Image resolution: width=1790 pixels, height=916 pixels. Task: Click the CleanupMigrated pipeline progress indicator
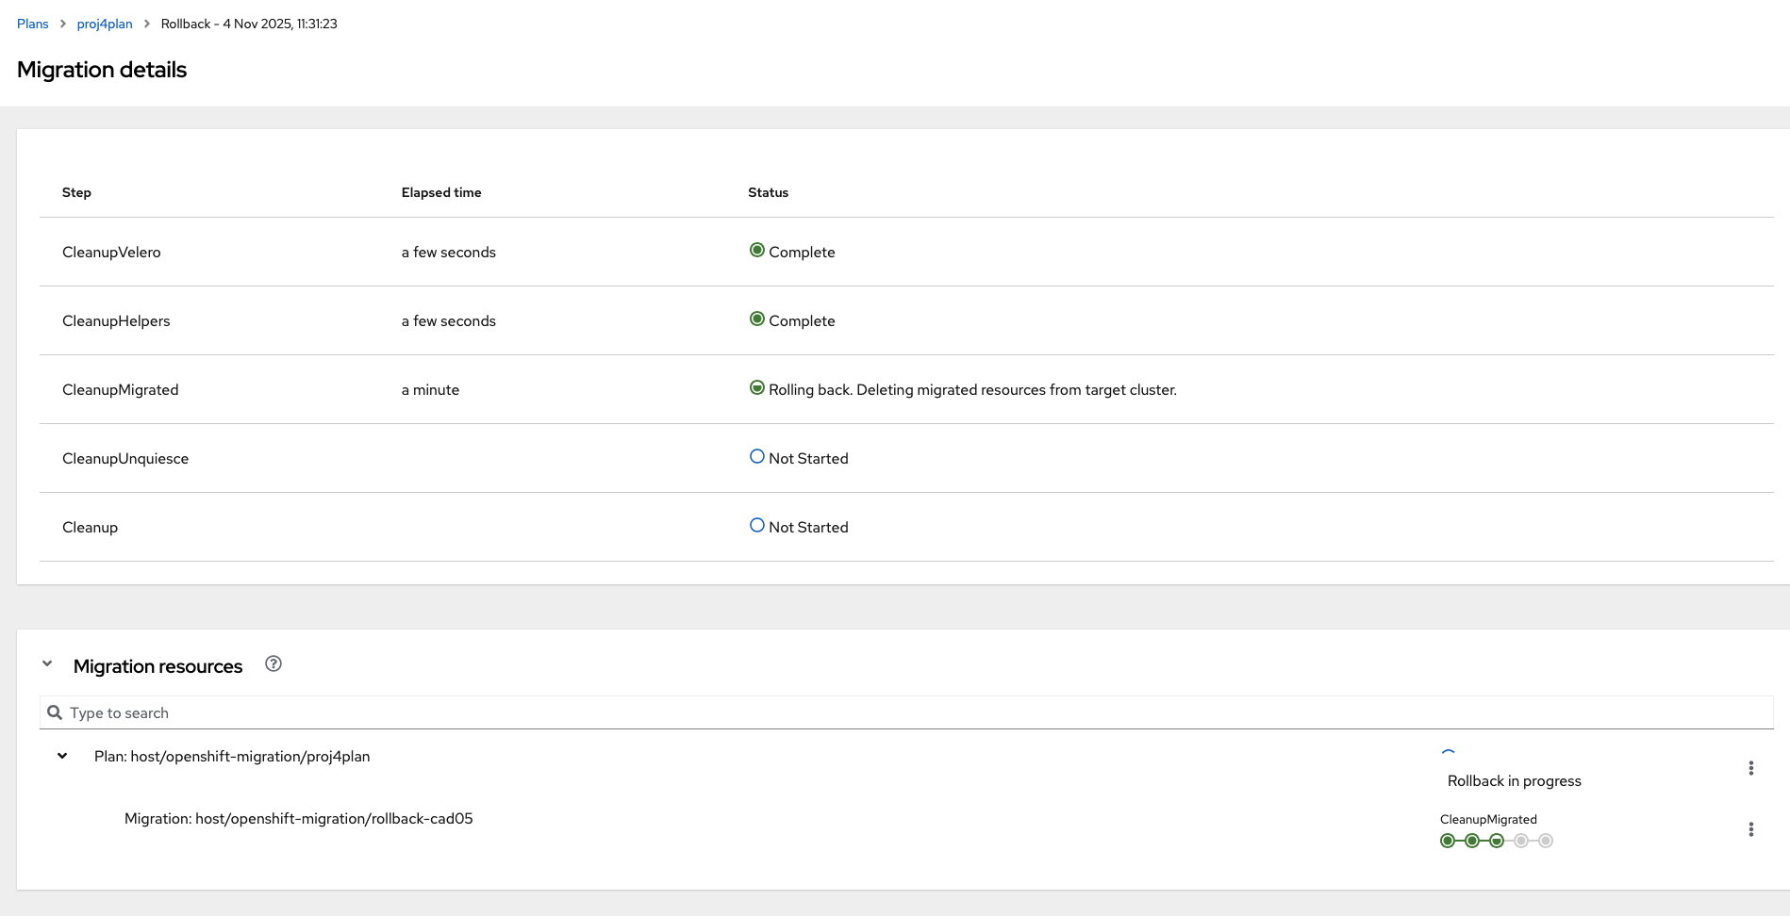tap(1496, 841)
